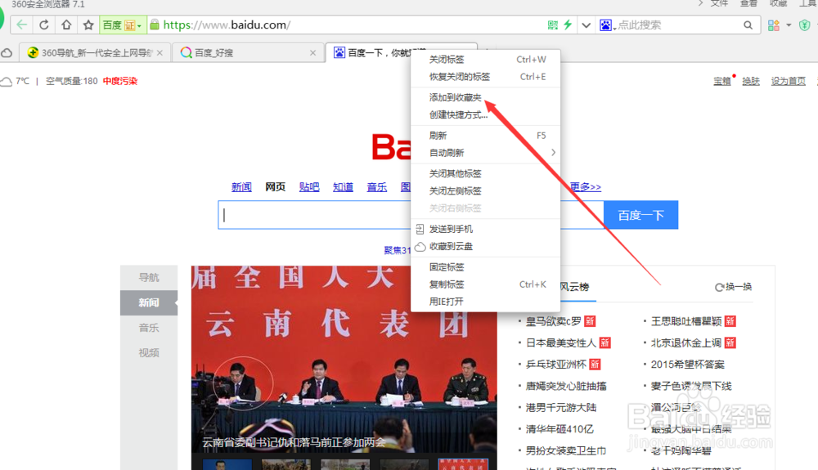Close the 360导航 tab
This screenshot has width=818, height=470.
click(160, 52)
